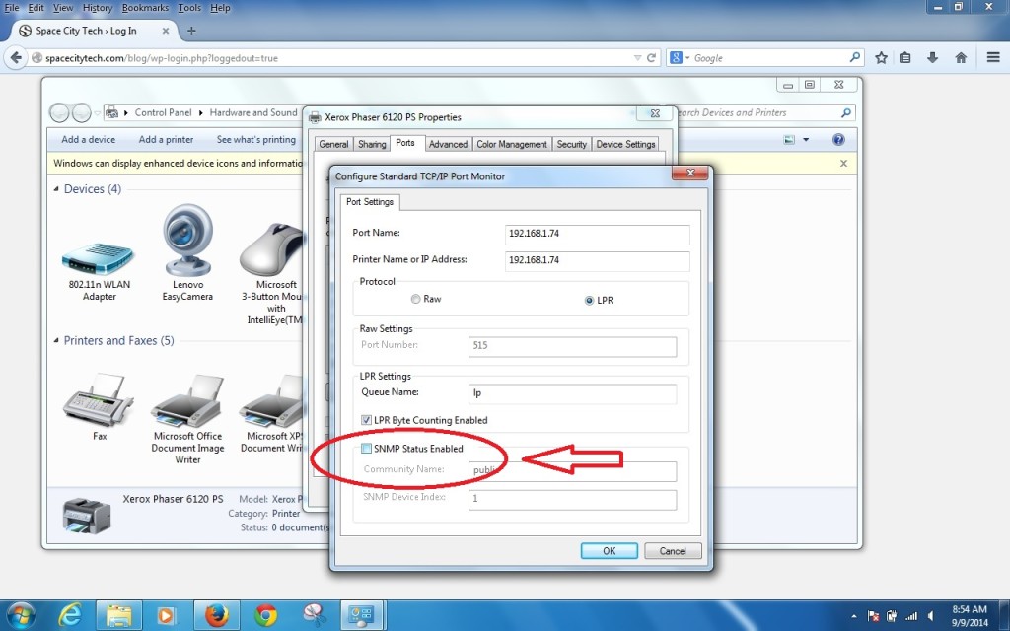Select the Lenovo EasyCamera device icon
This screenshot has width=1010, height=631.
pyautogui.click(x=187, y=252)
